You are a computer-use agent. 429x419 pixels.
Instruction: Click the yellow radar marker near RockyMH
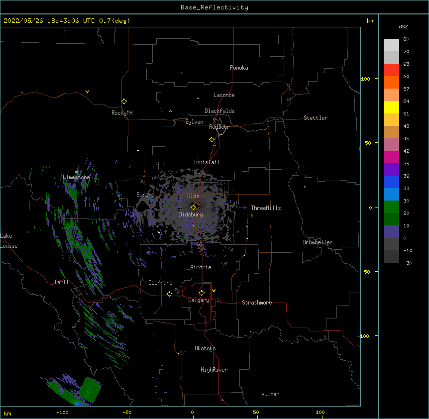(124, 102)
